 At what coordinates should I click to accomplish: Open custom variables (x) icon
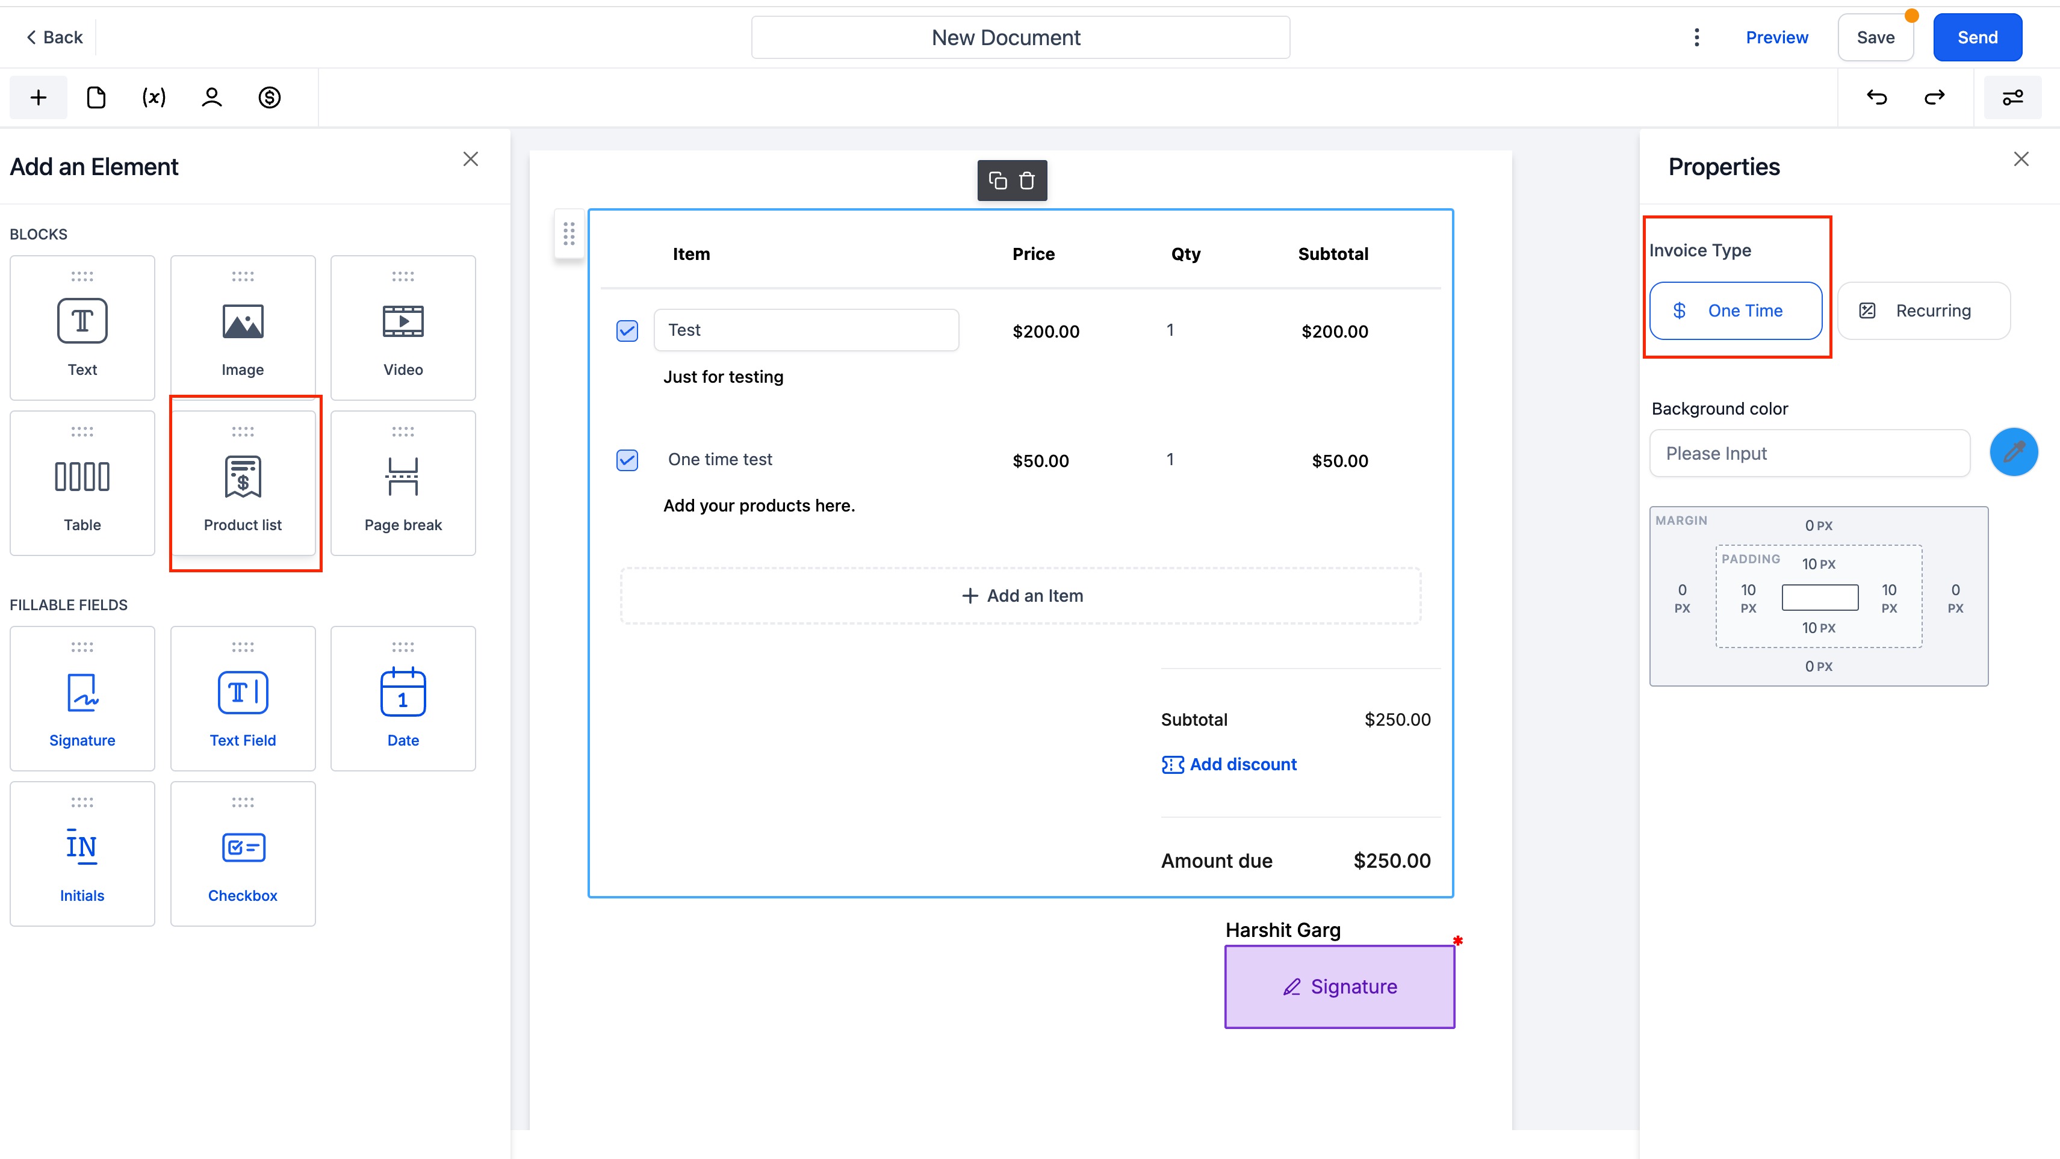154,97
